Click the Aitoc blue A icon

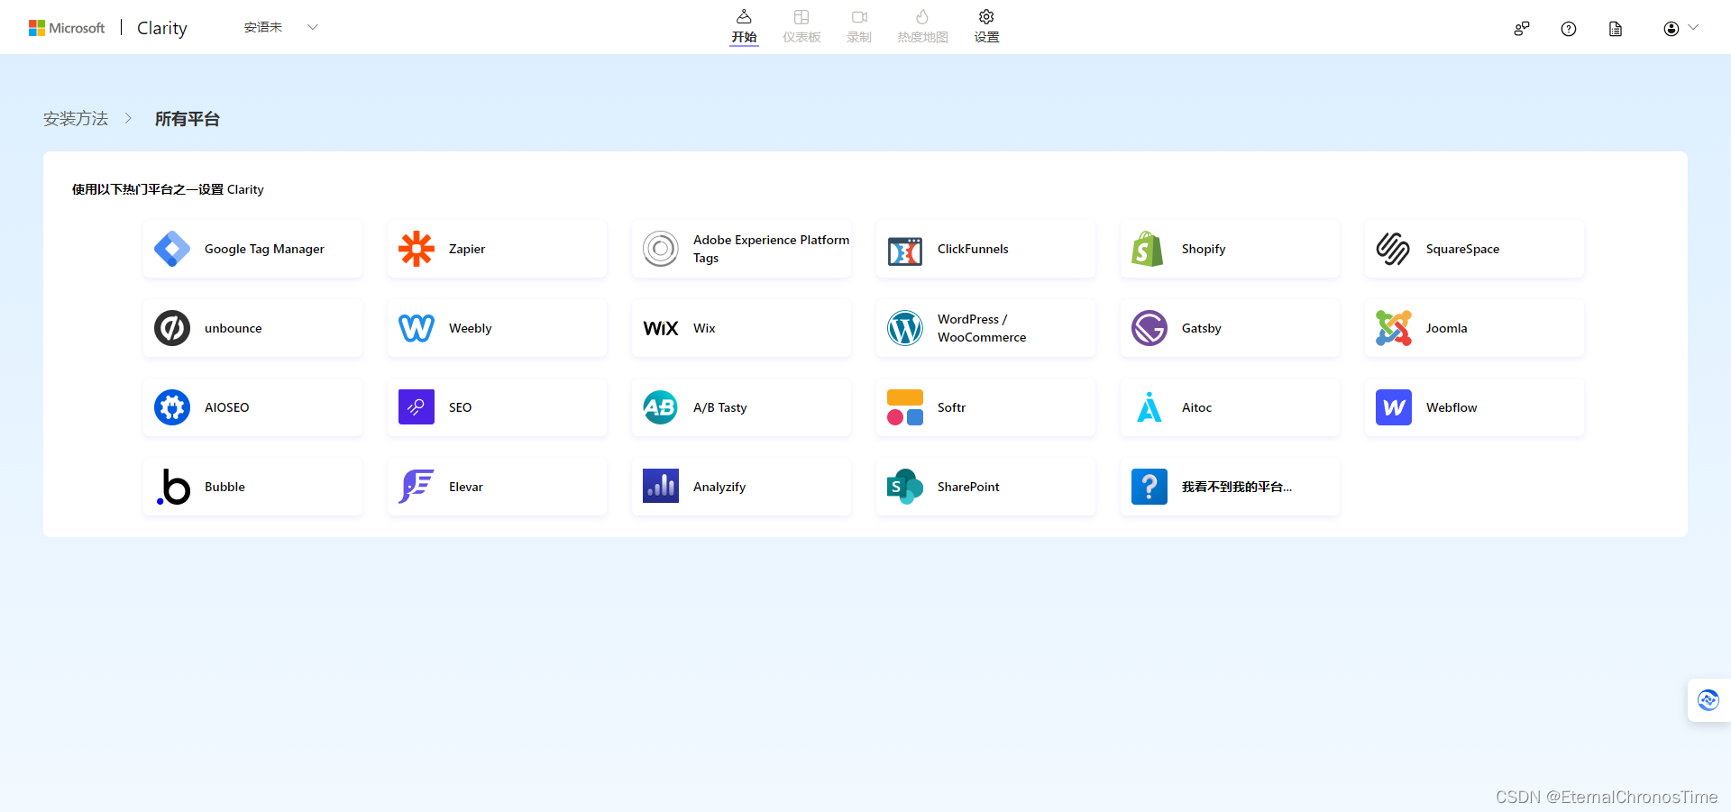click(x=1149, y=407)
